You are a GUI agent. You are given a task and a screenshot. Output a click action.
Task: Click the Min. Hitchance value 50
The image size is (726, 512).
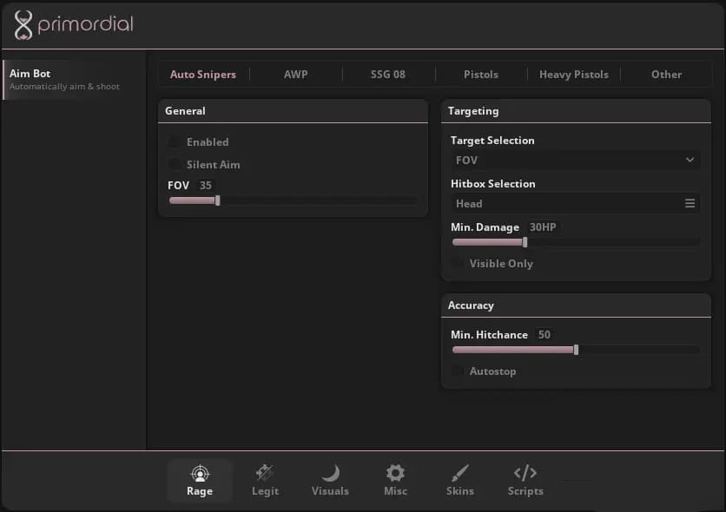click(544, 334)
